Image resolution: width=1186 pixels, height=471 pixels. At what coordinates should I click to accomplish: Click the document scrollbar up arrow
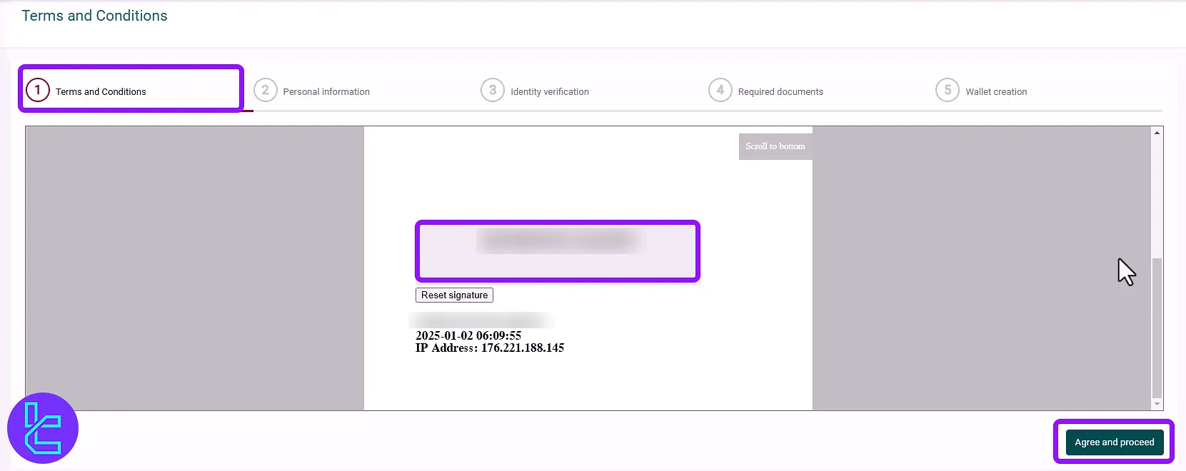click(1157, 133)
